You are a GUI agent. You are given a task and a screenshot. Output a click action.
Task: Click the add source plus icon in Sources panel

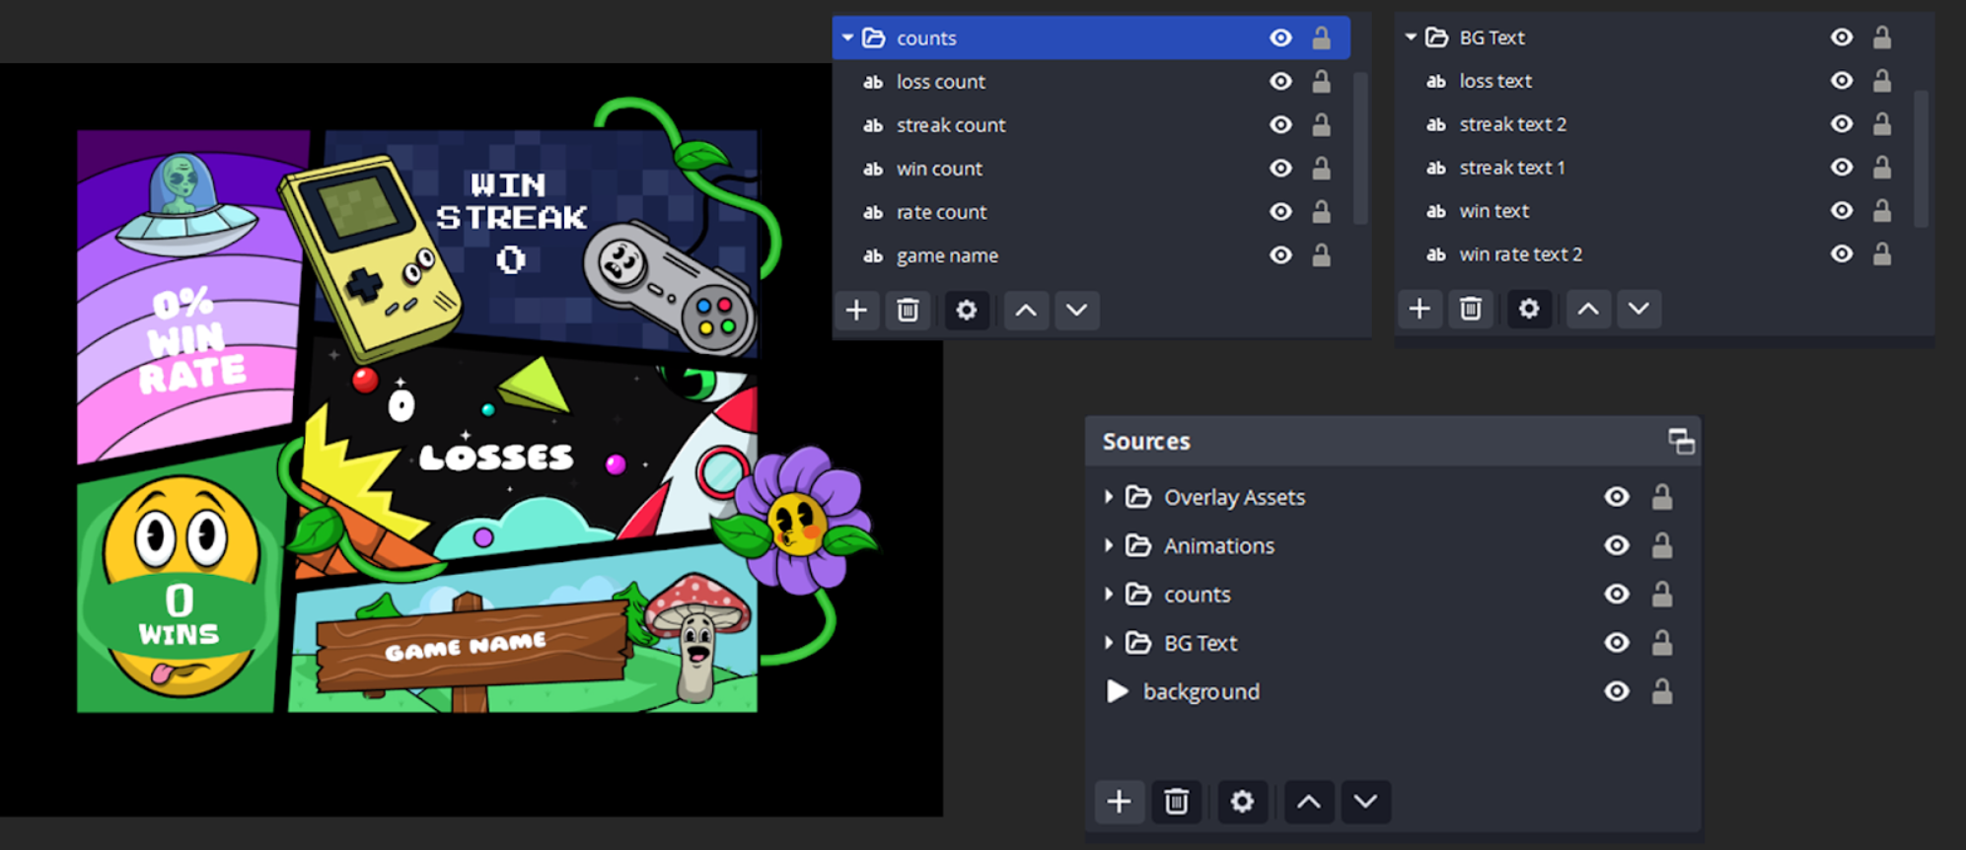coord(1119,802)
